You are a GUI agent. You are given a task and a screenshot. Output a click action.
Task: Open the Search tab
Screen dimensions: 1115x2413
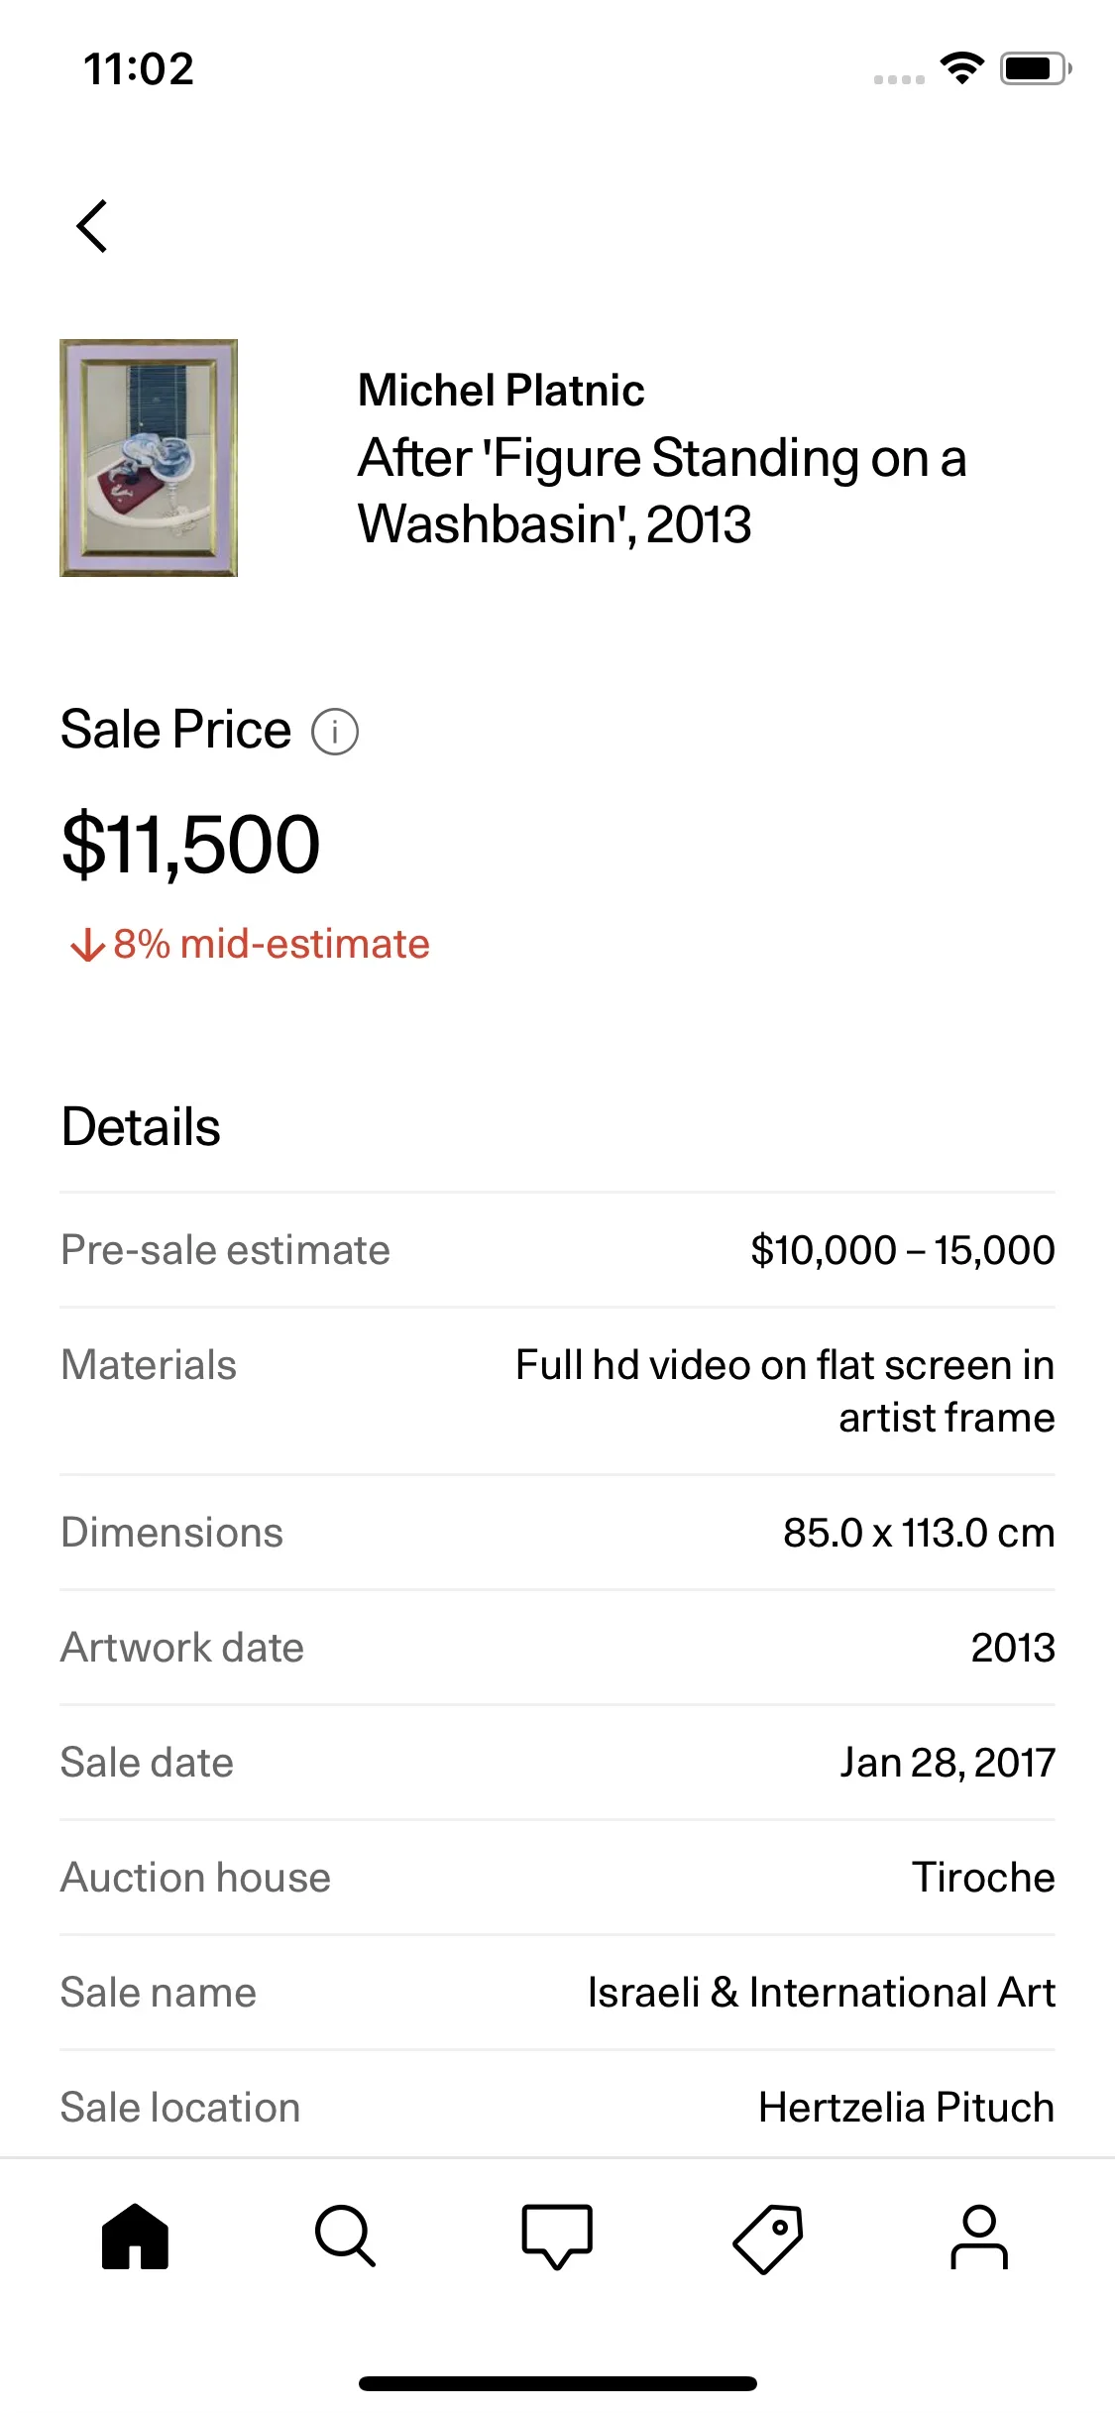(x=345, y=2237)
